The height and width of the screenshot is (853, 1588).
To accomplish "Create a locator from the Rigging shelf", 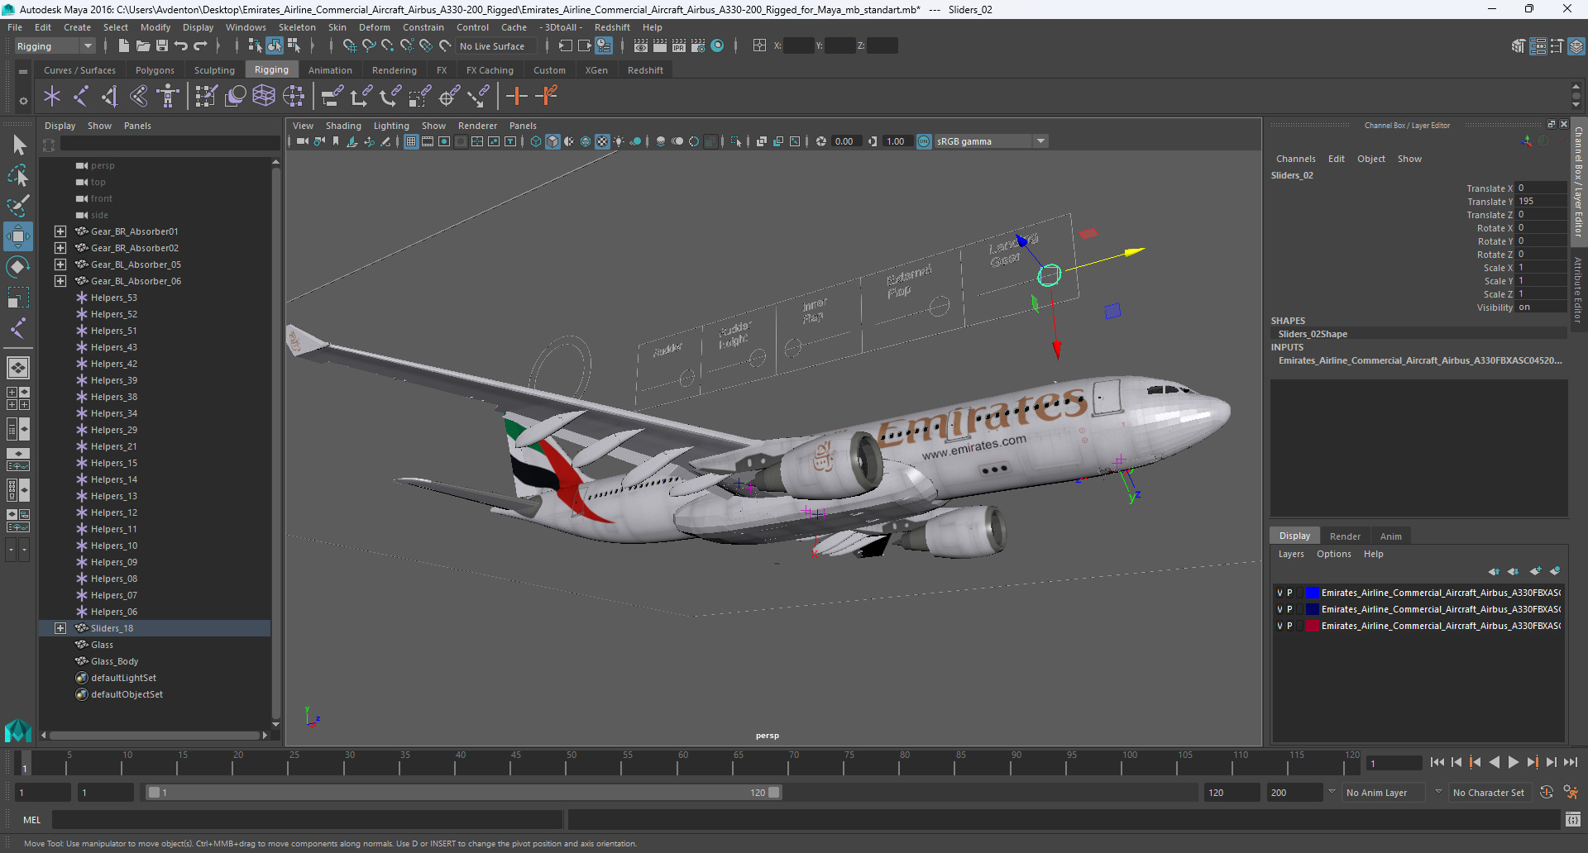I will pos(52,97).
